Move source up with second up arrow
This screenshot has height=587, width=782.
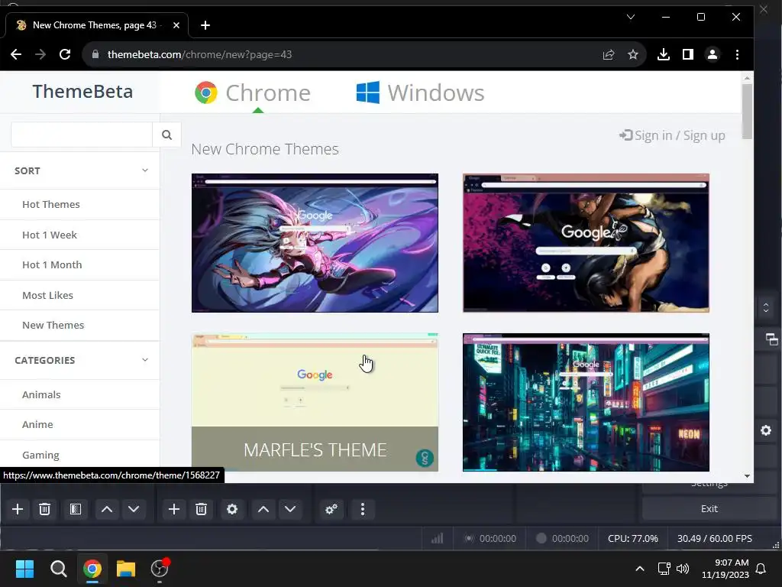coord(263,509)
